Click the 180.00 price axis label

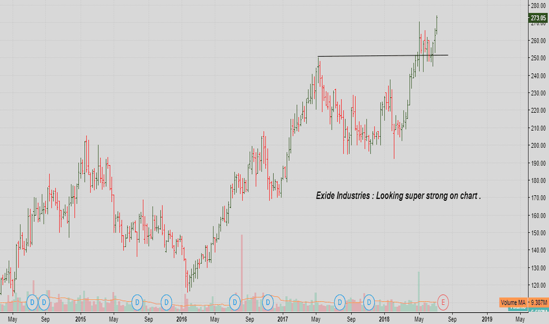click(538, 181)
